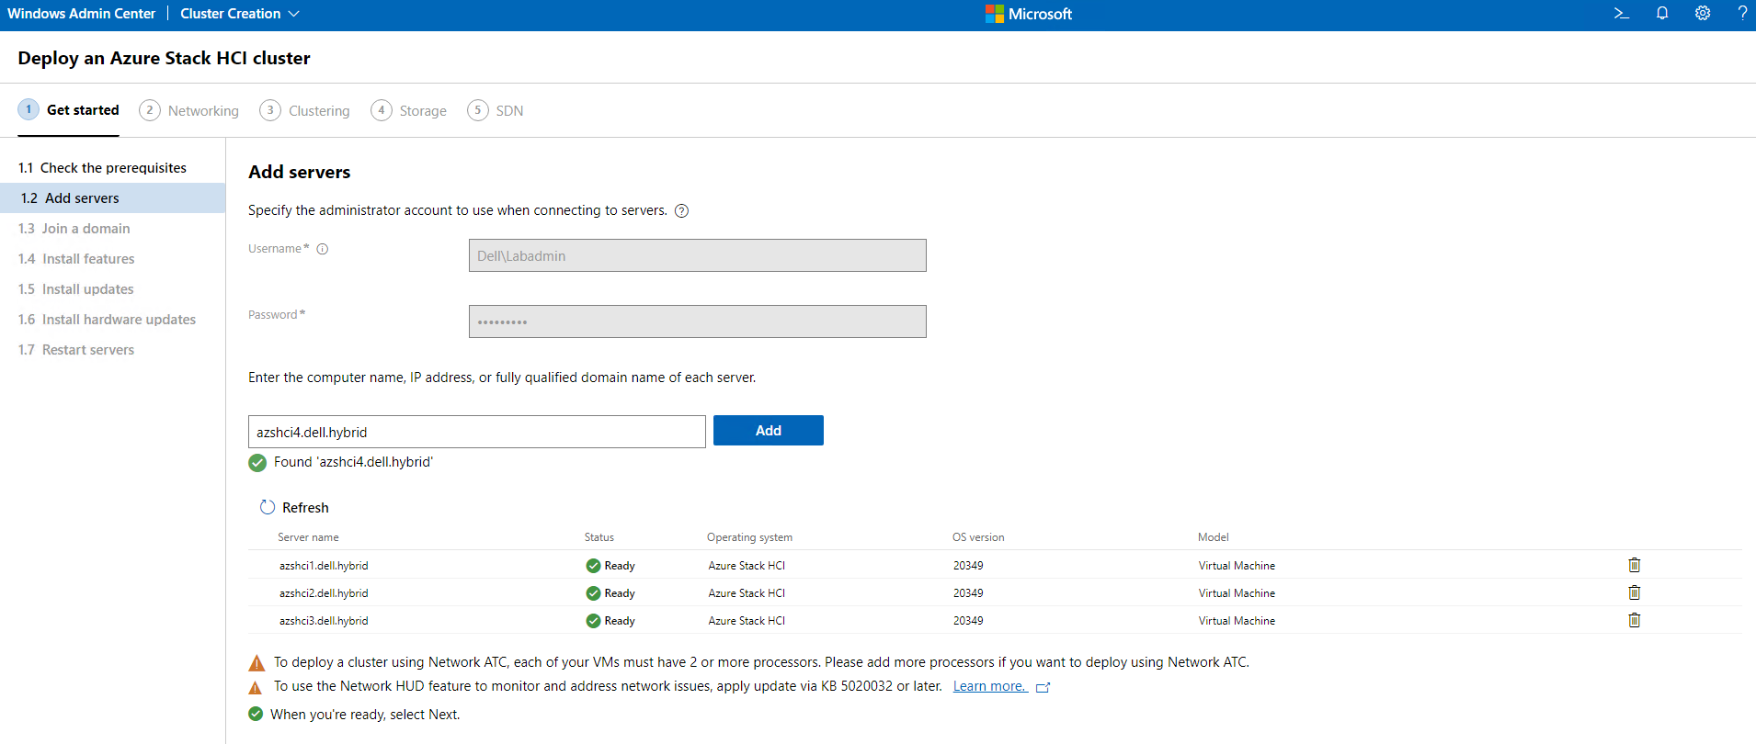Open the PowerShell console icon
Image resolution: width=1756 pixels, height=744 pixels.
click(1621, 14)
